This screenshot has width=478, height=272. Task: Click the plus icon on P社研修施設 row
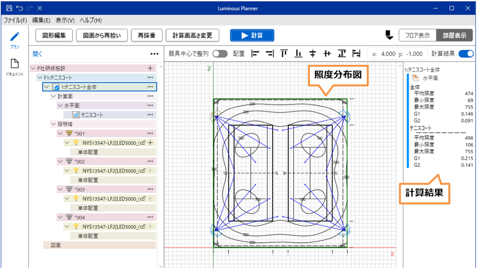pyautogui.click(x=149, y=68)
